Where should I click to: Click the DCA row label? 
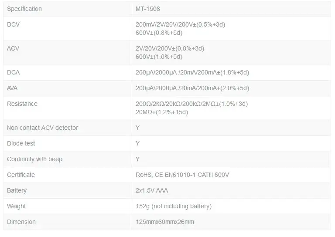coord(13,72)
